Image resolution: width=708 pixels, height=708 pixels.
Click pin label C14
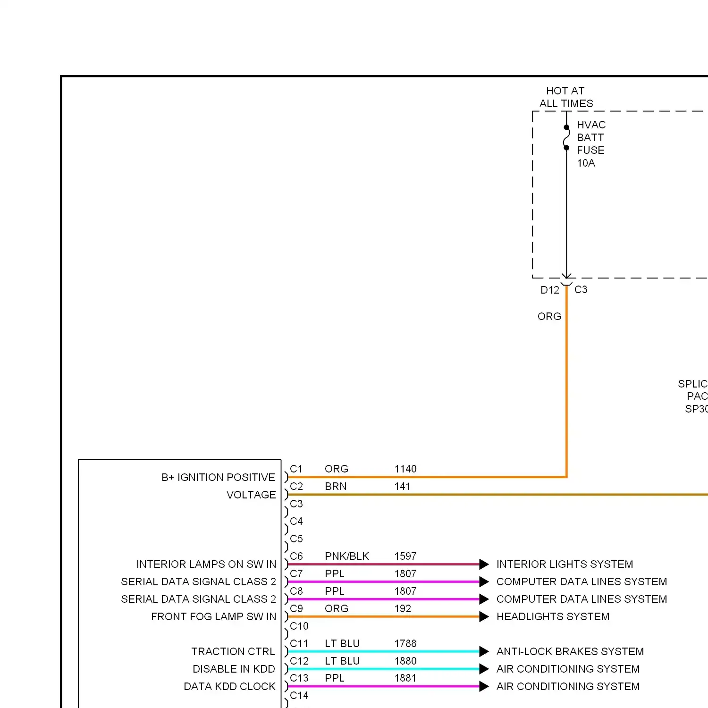pyautogui.click(x=299, y=695)
